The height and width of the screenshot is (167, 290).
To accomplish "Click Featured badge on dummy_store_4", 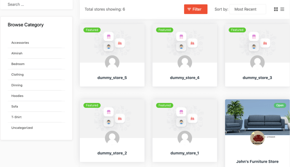I will tap(165, 30).
